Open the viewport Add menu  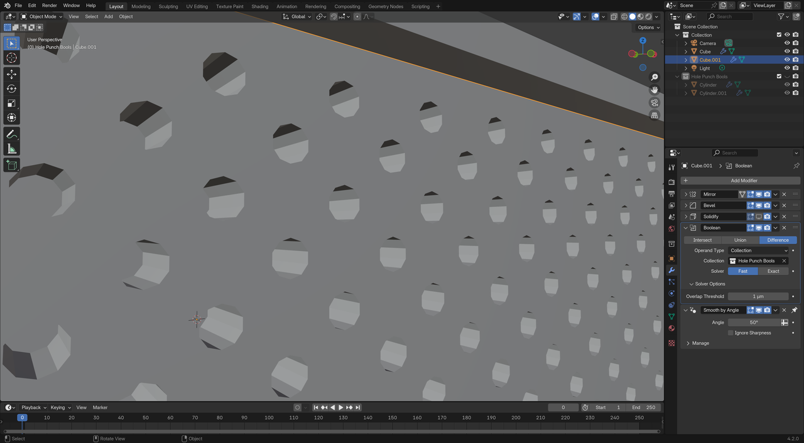109,16
